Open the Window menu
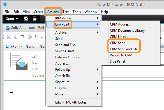 [x=91, y=12]
